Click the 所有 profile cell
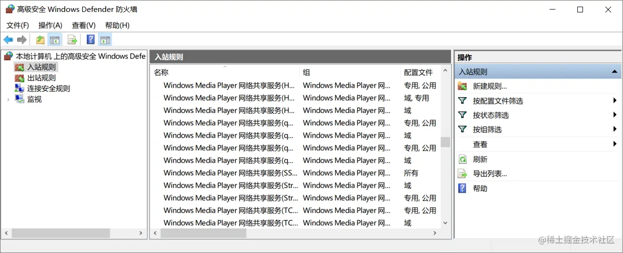 coord(411,173)
